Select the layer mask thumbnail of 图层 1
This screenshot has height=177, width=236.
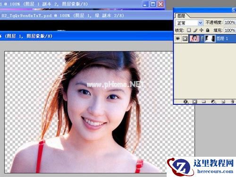point(210,39)
